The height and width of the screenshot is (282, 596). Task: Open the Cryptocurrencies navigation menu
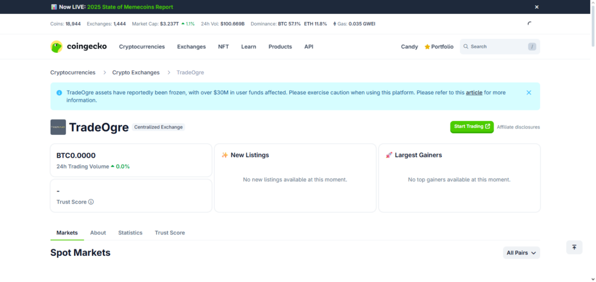click(x=141, y=47)
